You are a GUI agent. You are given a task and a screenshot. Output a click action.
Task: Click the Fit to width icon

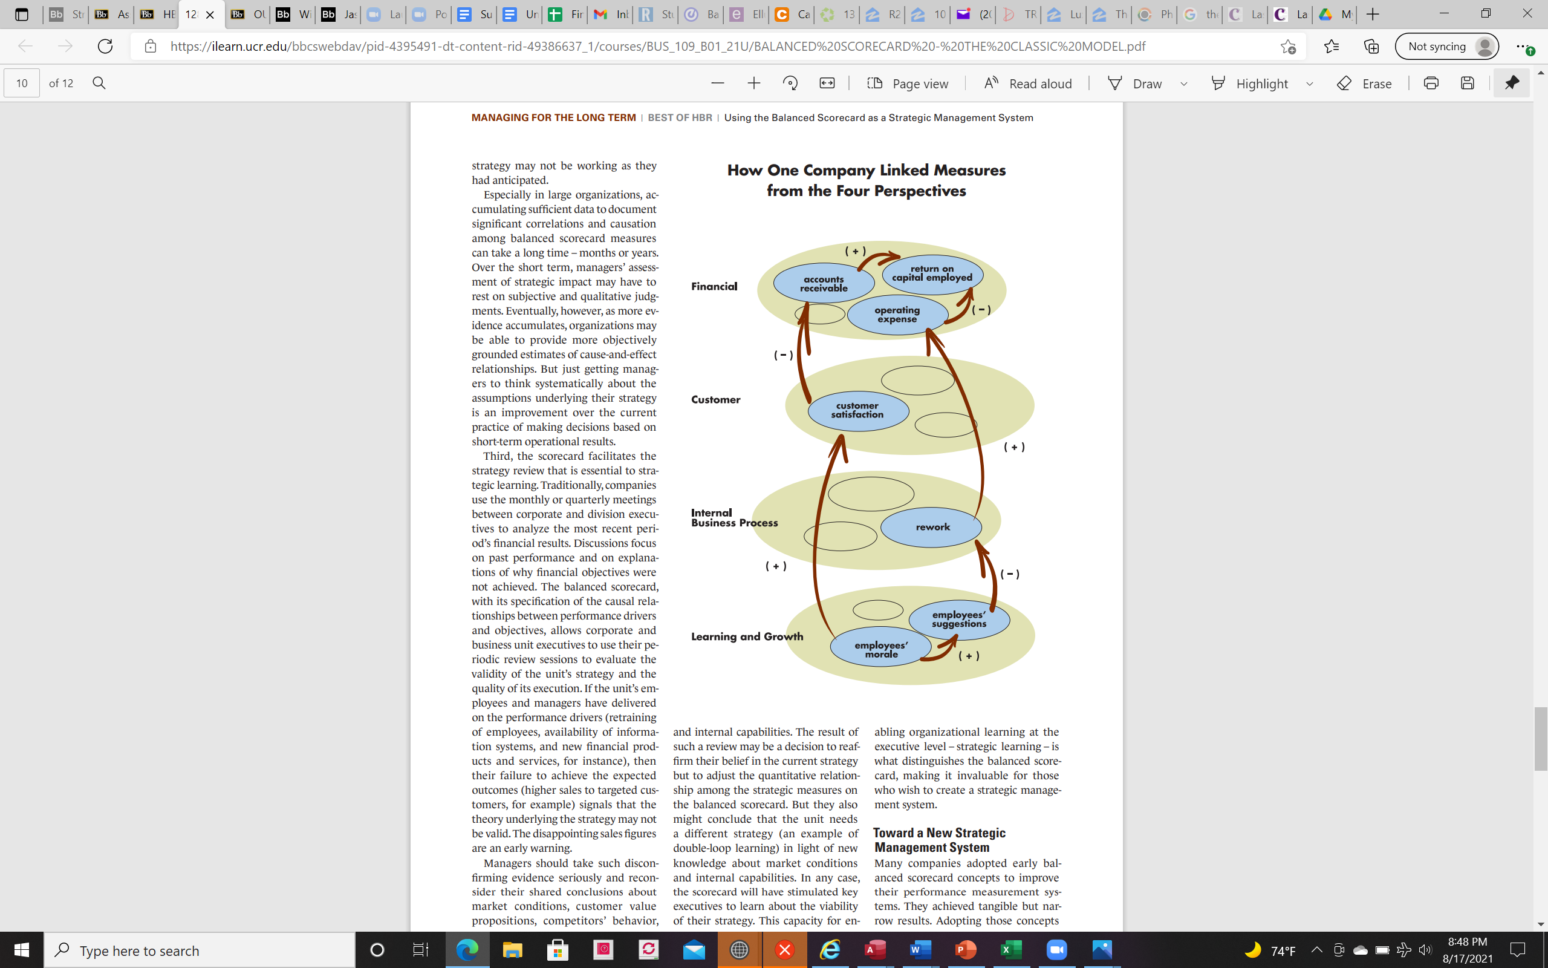point(827,83)
